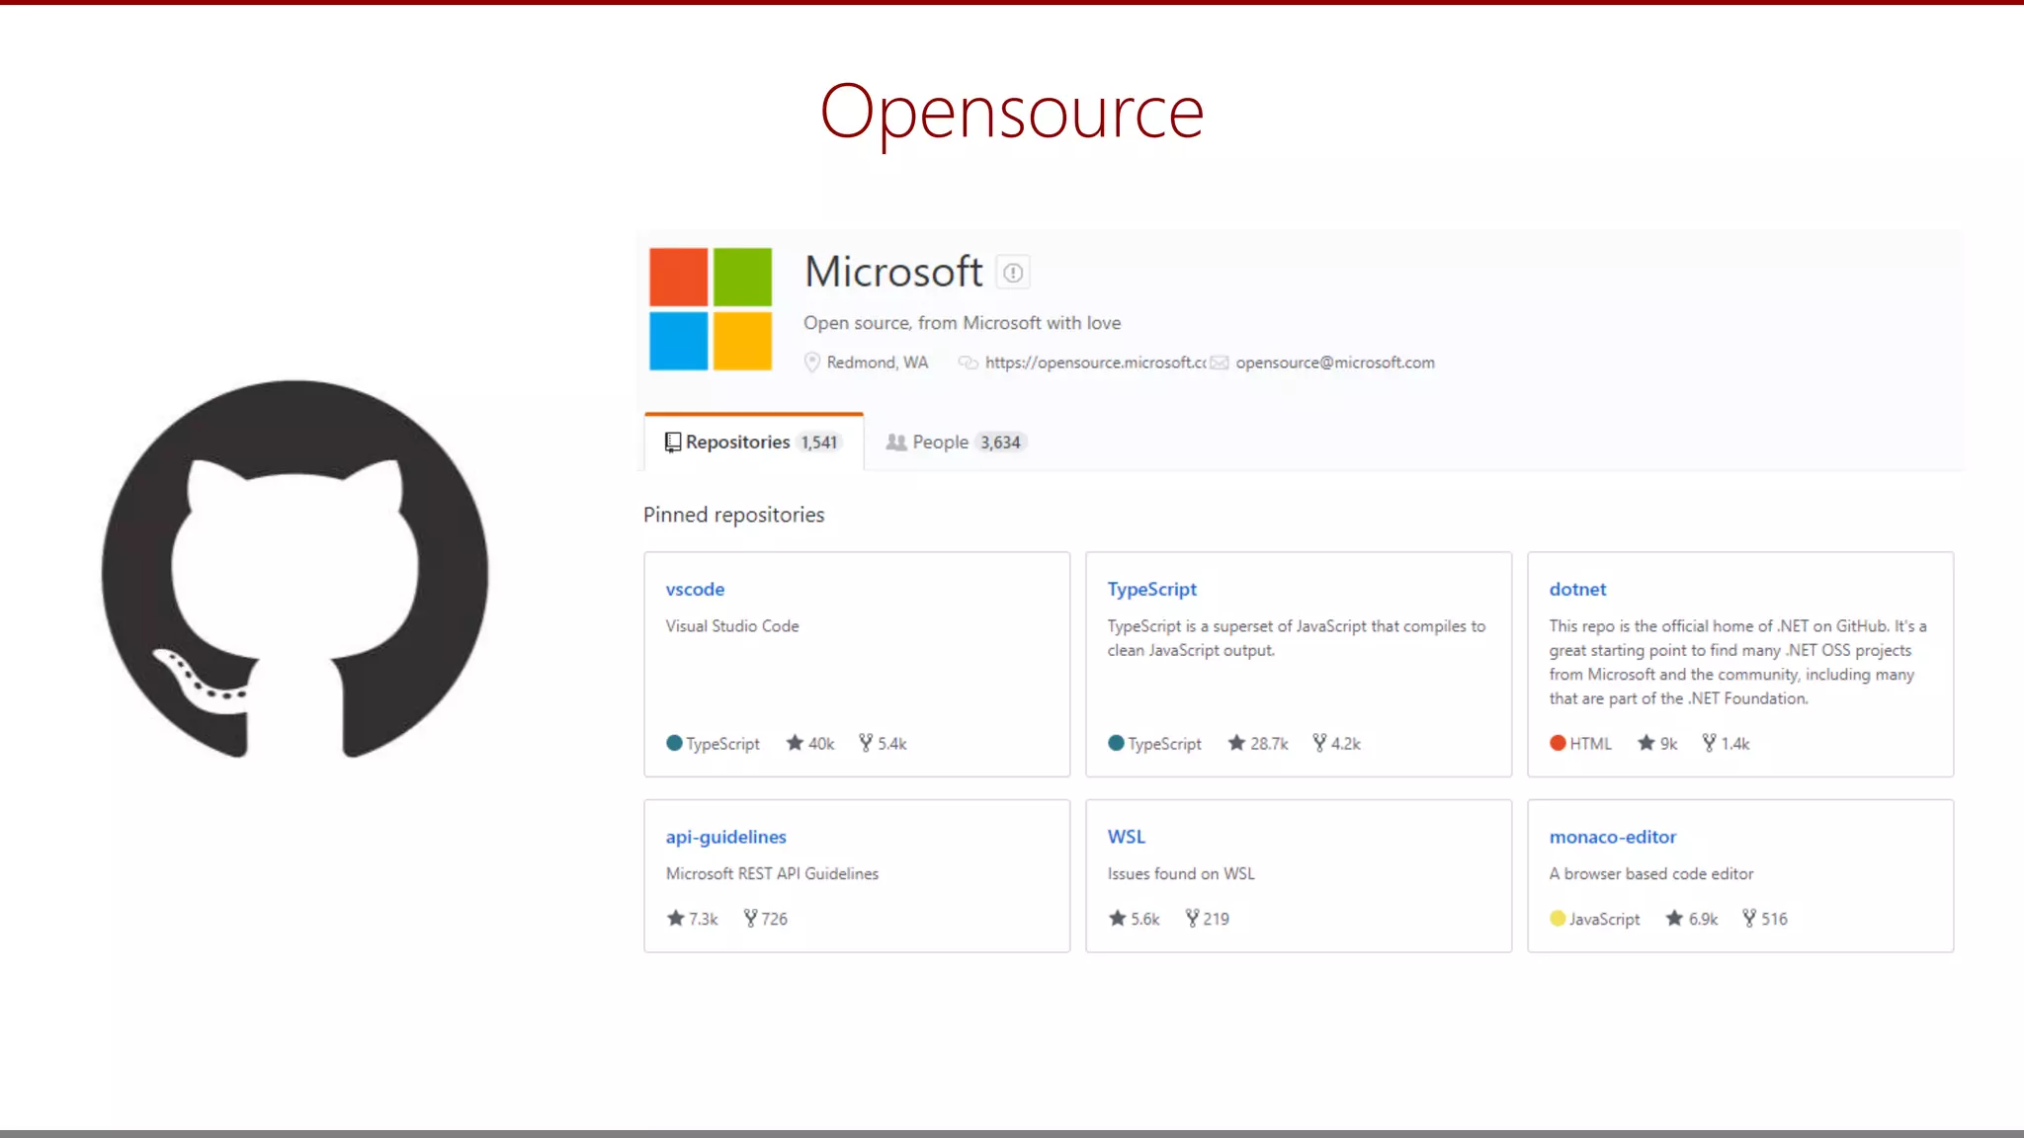Click the 28.7k stars count
The width and height of the screenshot is (2024, 1138).
1269,744
